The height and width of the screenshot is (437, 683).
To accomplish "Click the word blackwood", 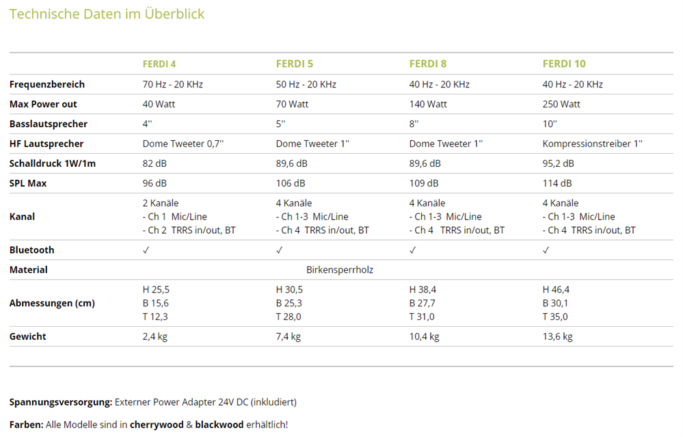I will click(219, 425).
